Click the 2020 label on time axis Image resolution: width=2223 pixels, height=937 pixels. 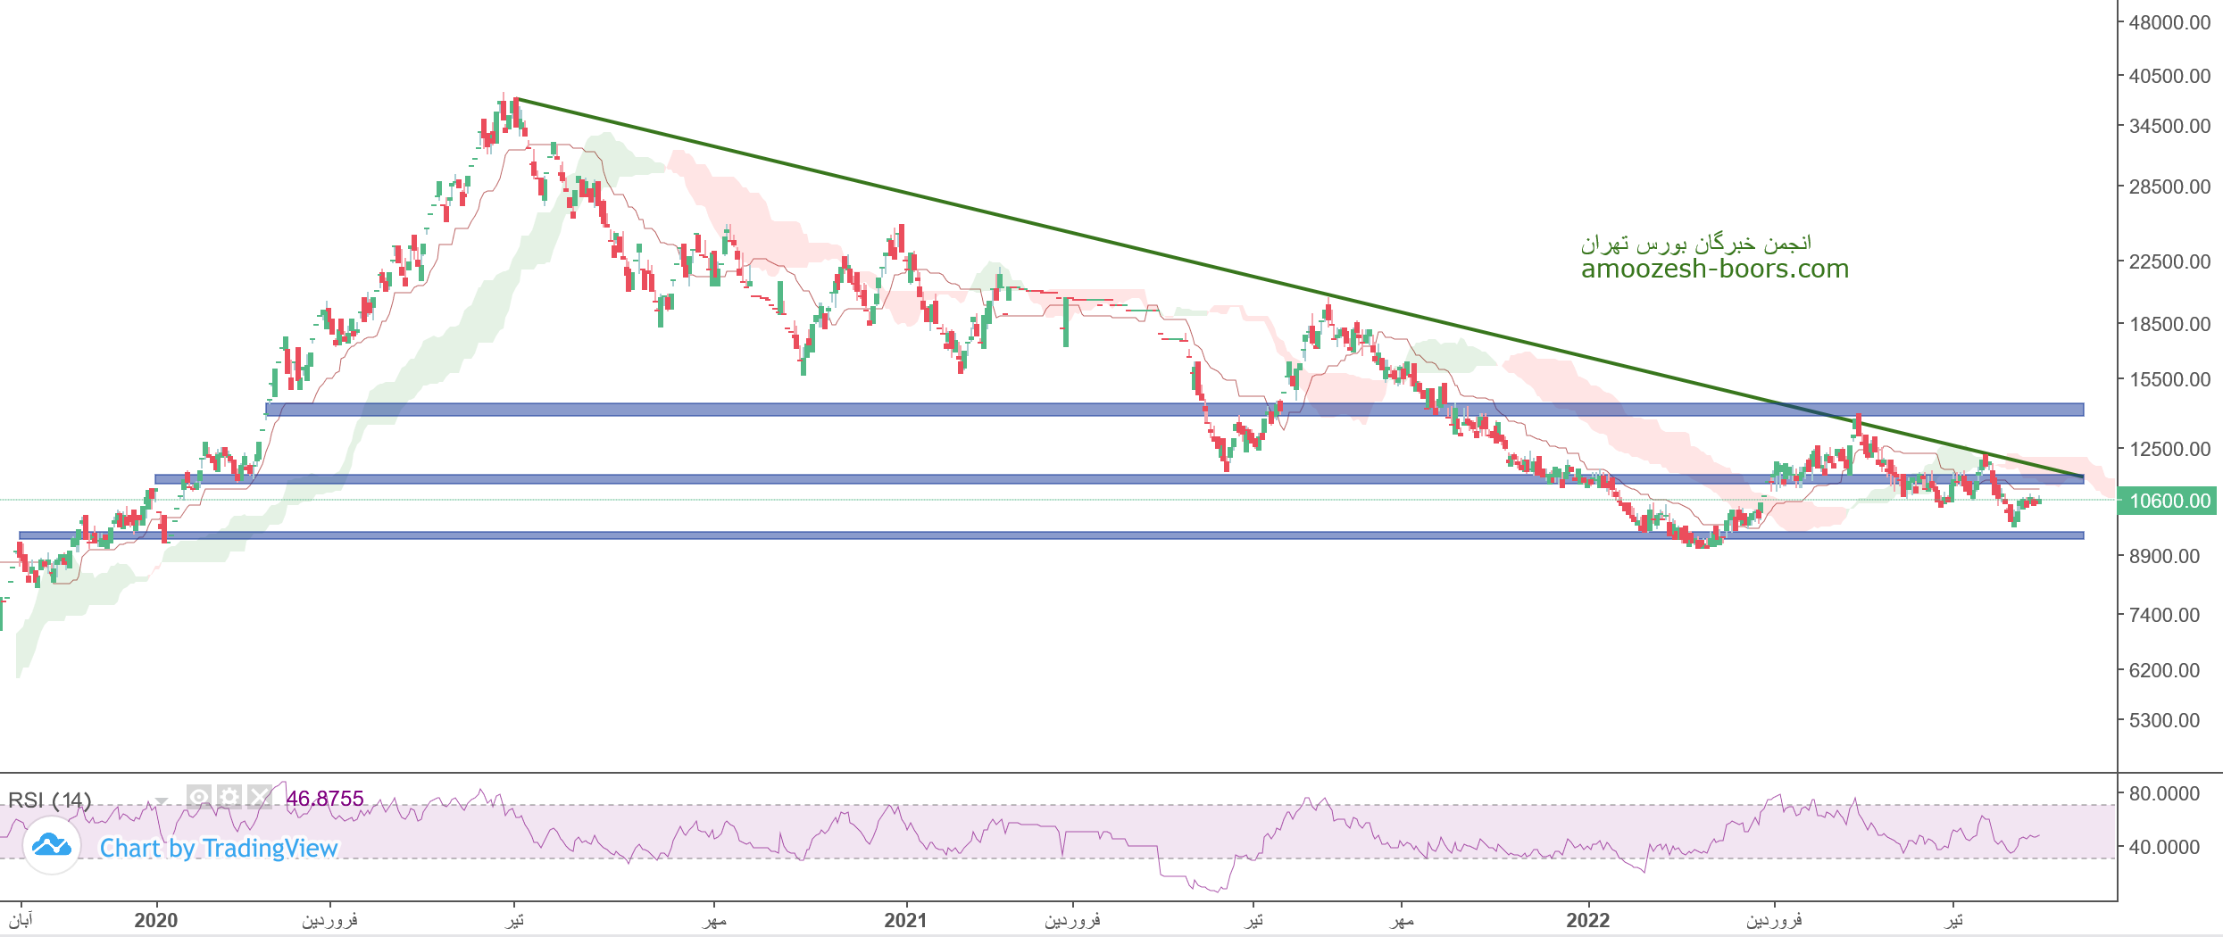point(155,920)
